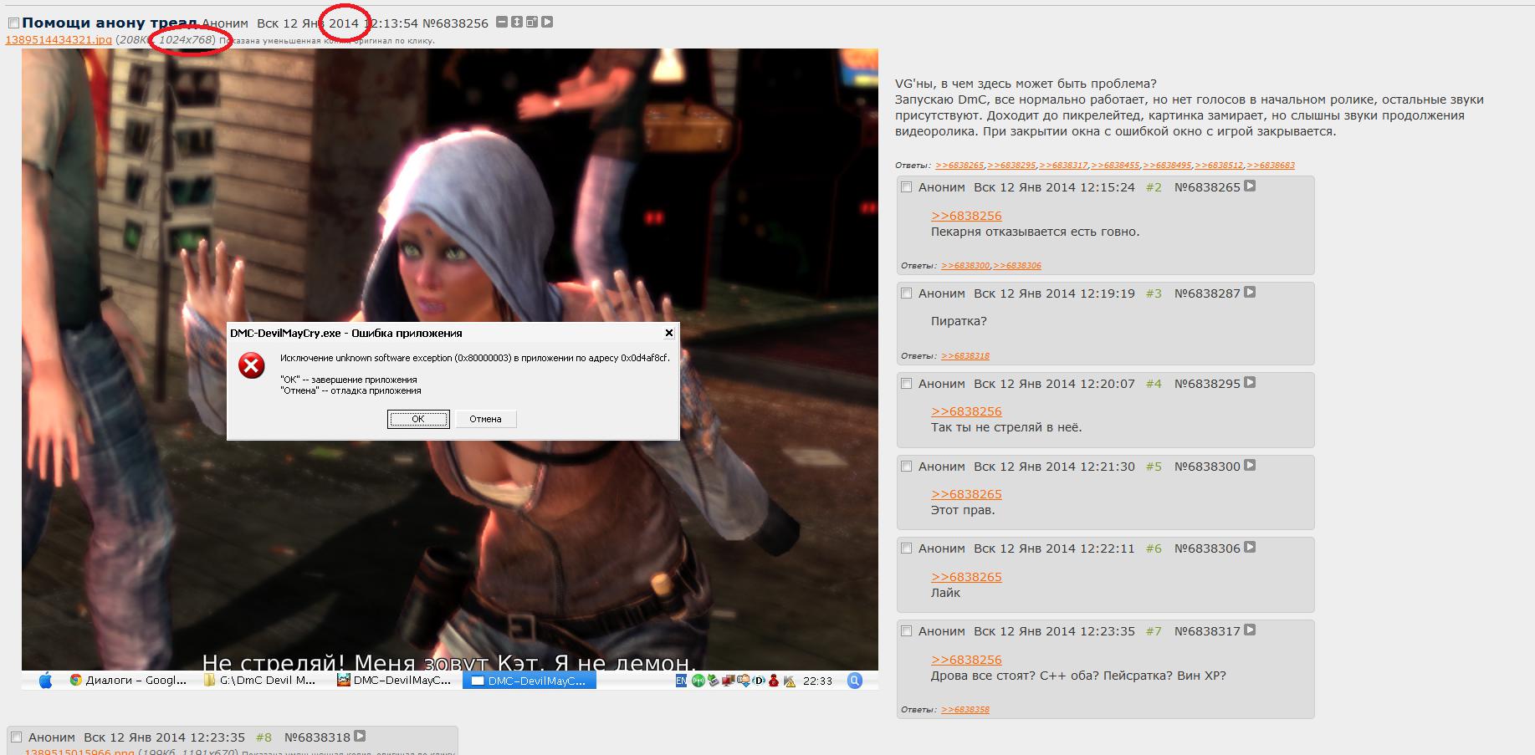Viewport: 1535px width, 755px height.
Task: Tick the checkbox on post #8
Action: (x=16, y=737)
